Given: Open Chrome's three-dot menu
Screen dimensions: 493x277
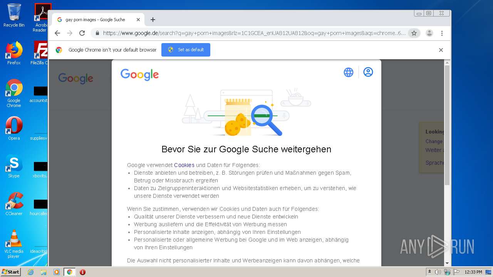Looking at the screenshot, I should point(442,33).
